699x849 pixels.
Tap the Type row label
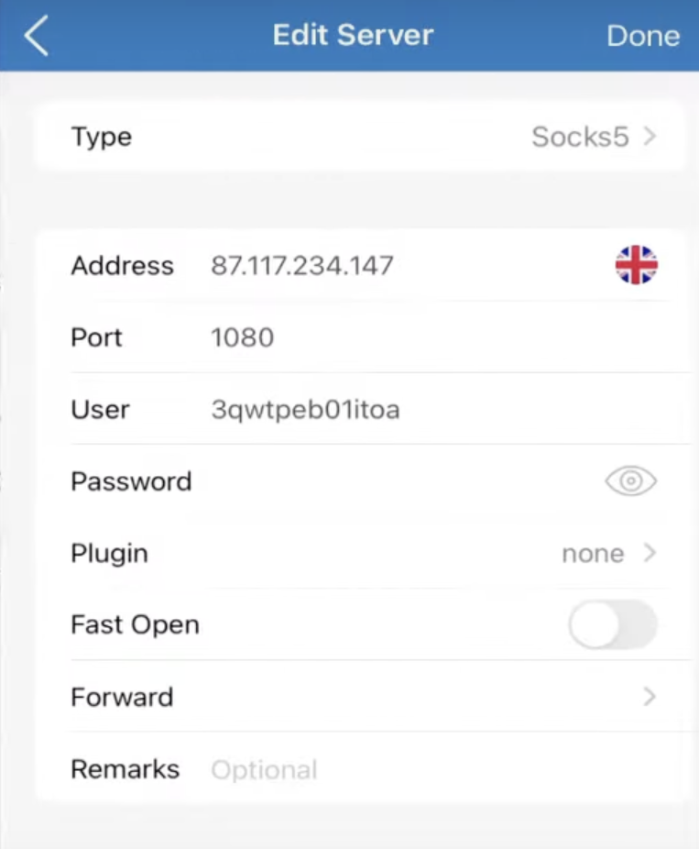pyautogui.click(x=102, y=138)
